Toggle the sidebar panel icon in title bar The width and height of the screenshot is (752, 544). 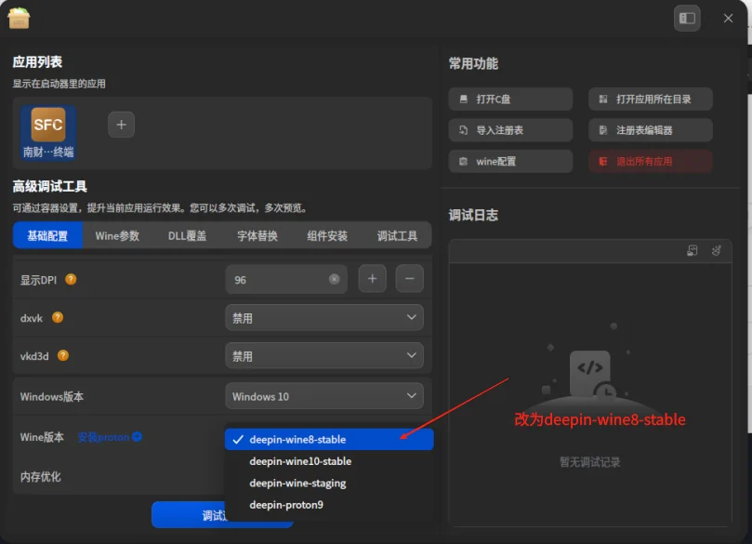687,19
